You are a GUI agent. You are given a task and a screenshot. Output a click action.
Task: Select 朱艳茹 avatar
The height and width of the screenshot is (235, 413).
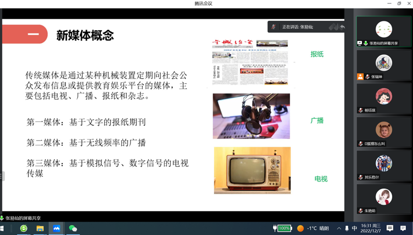click(384, 197)
